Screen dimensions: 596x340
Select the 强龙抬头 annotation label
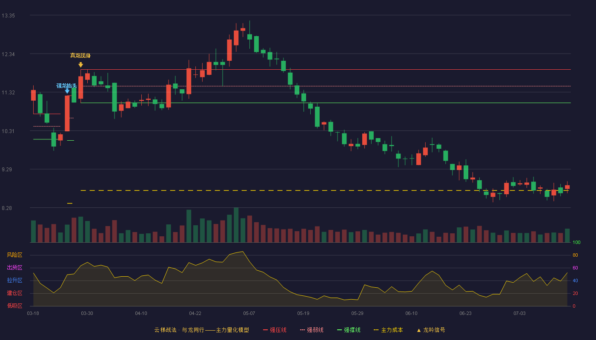(x=67, y=86)
